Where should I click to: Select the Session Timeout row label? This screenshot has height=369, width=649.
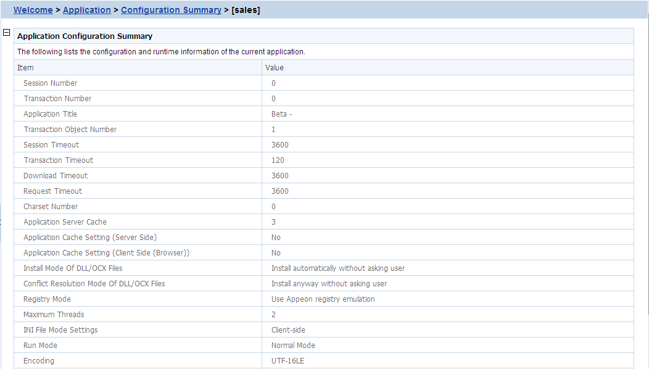(51, 144)
